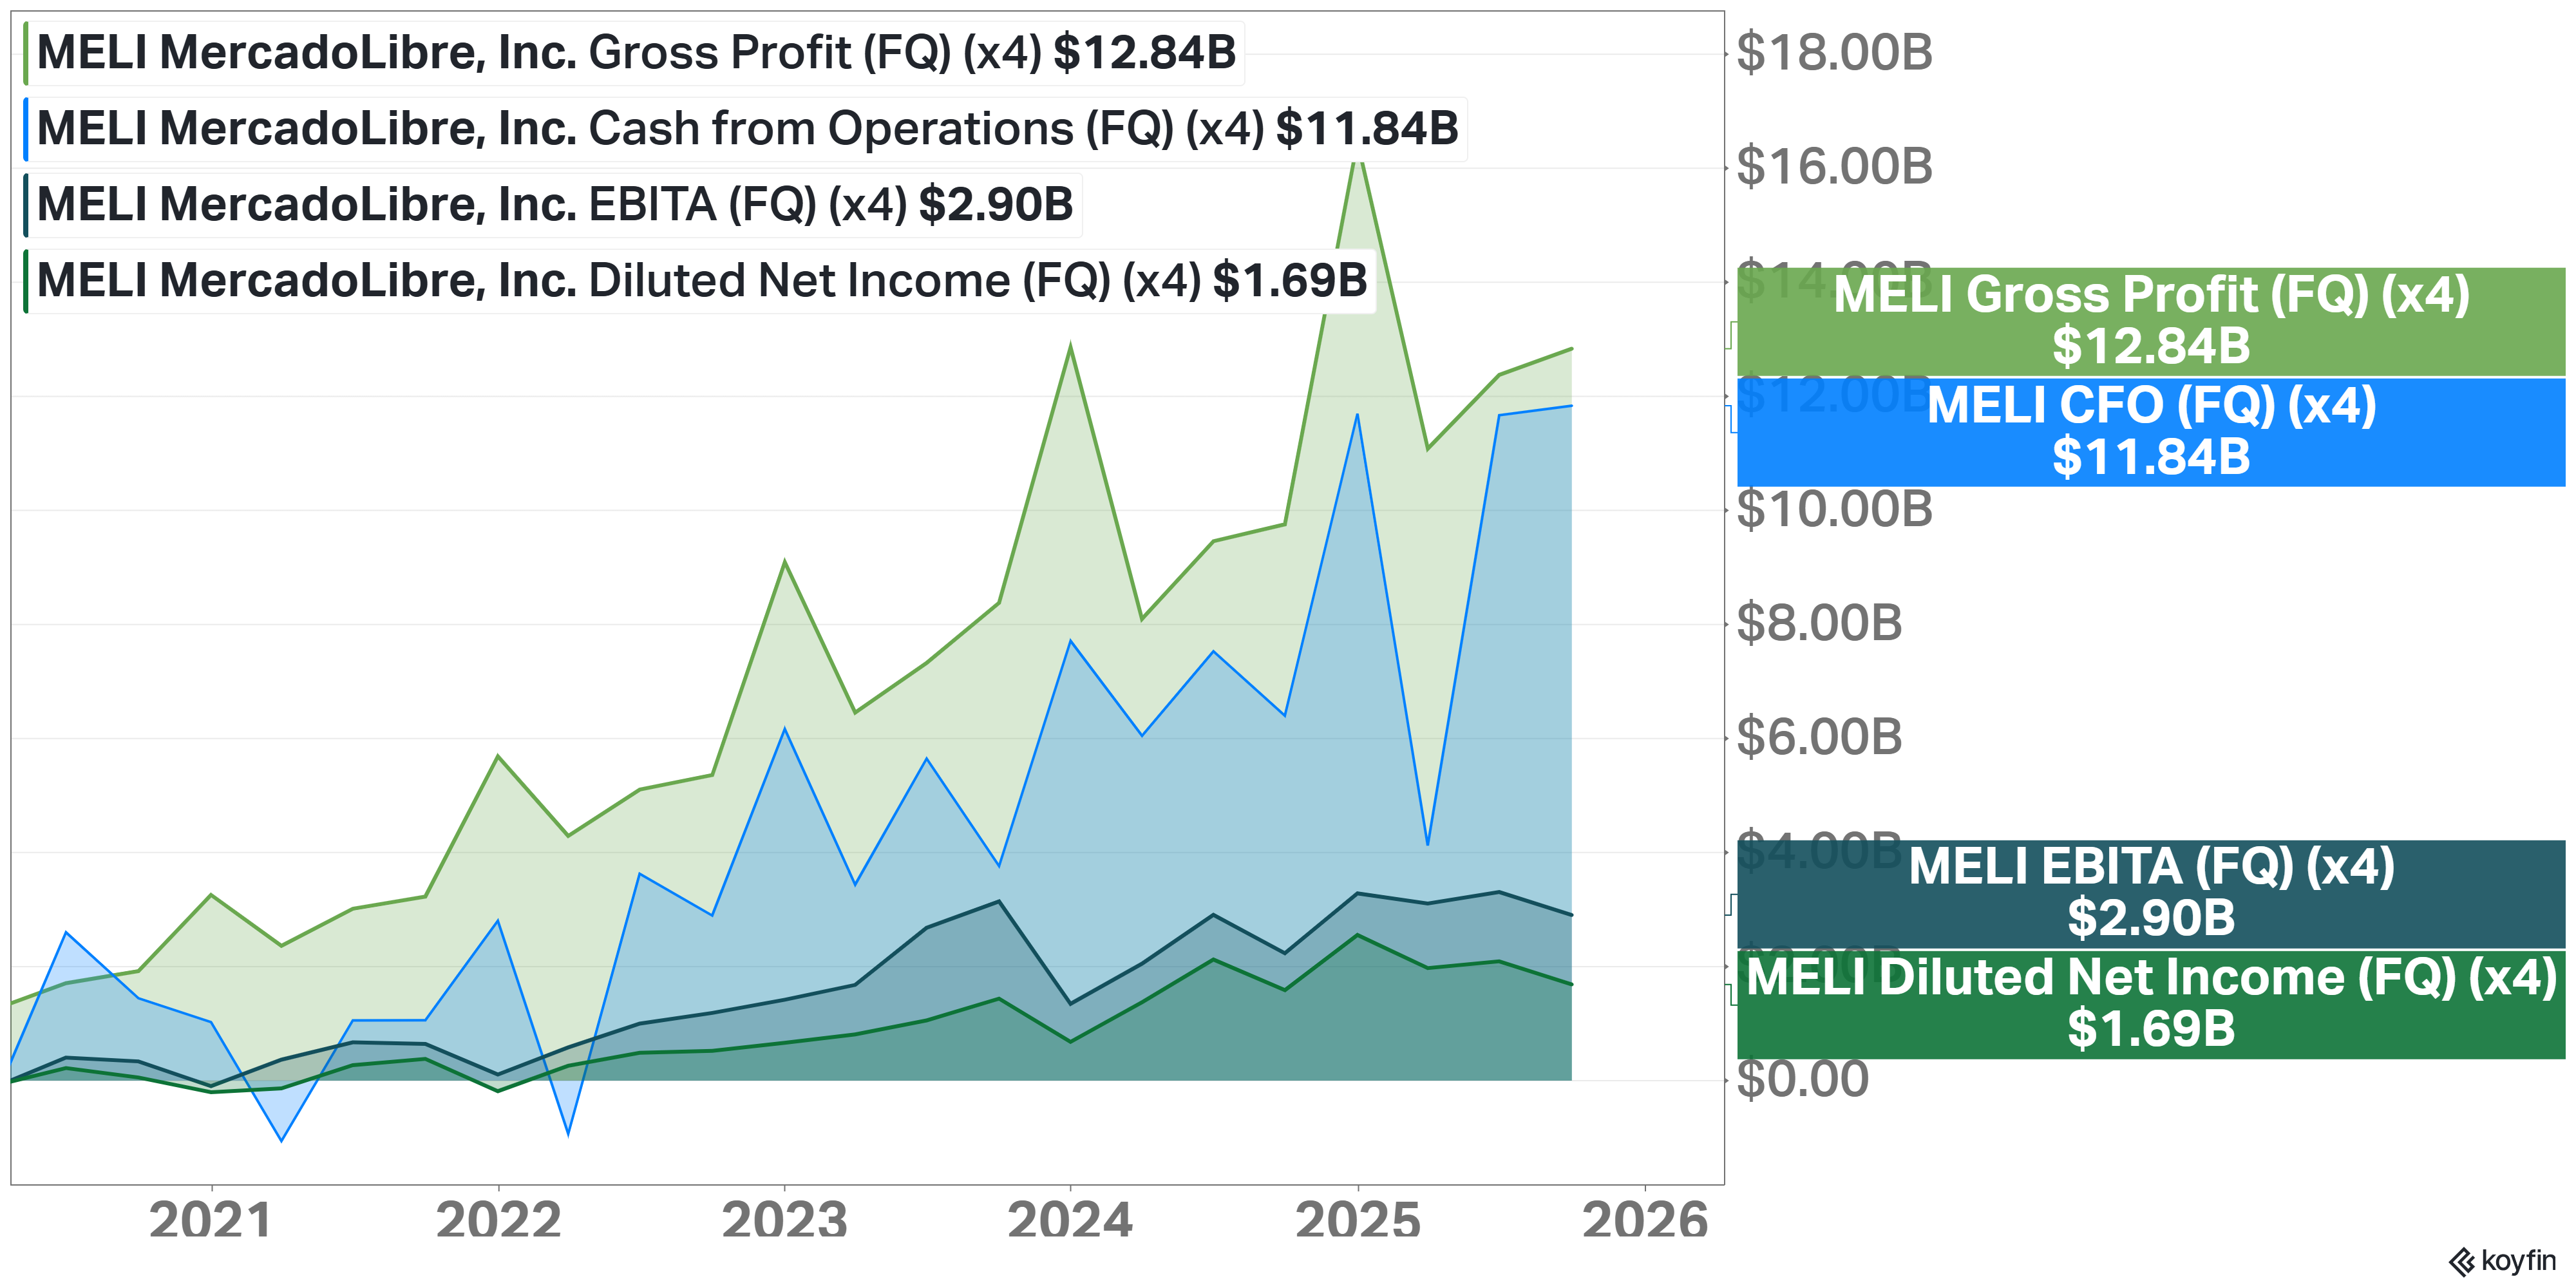Select the Gross Profit (FQ) legend entry
Viewport: 2576px width, 1288px height.
(x=635, y=53)
